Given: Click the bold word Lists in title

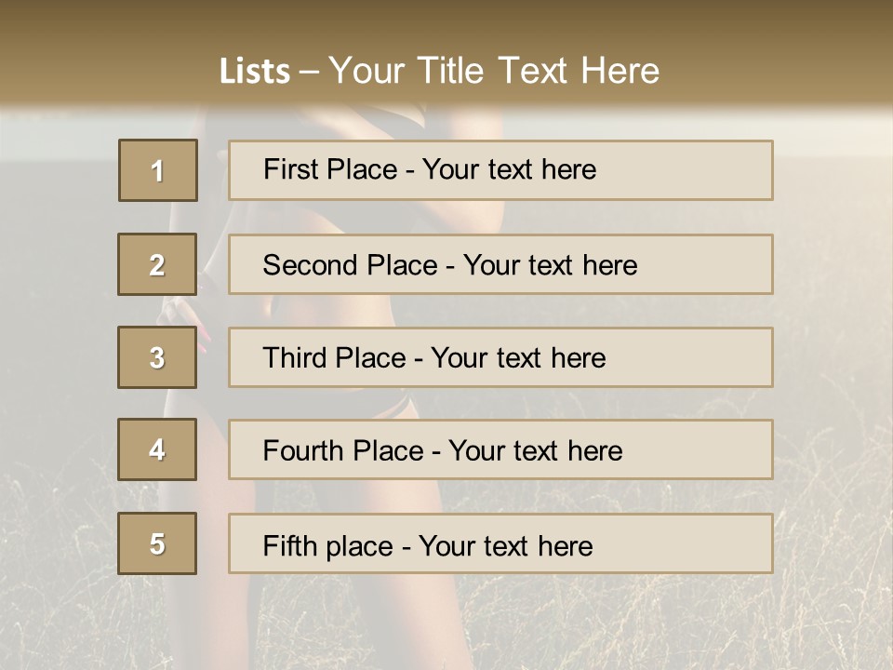Looking at the screenshot, I should click(254, 72).
